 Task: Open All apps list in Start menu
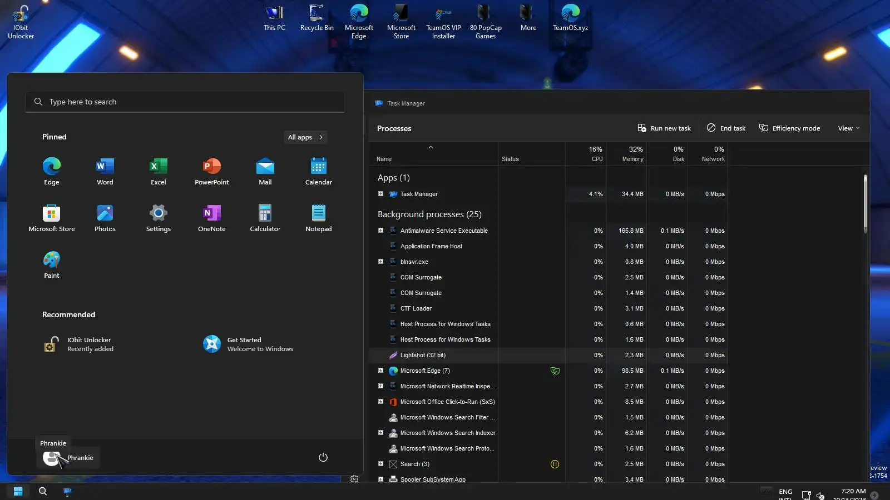pos(305,137)
